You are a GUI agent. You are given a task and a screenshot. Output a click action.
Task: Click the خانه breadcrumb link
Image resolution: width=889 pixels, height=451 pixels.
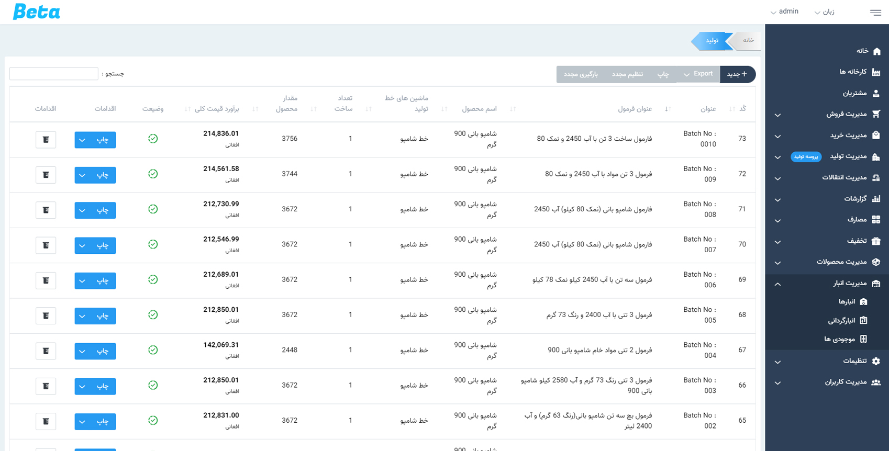coord(748,40)
